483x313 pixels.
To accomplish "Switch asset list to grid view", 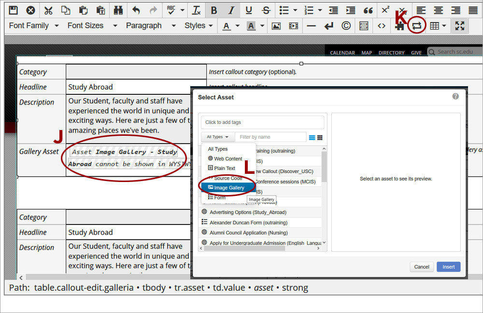I will 320,138.
